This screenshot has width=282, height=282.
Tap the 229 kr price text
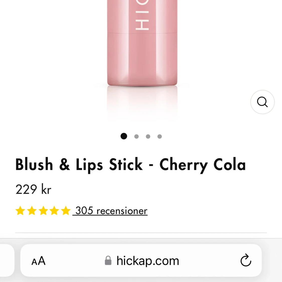(x=33, y=189)
